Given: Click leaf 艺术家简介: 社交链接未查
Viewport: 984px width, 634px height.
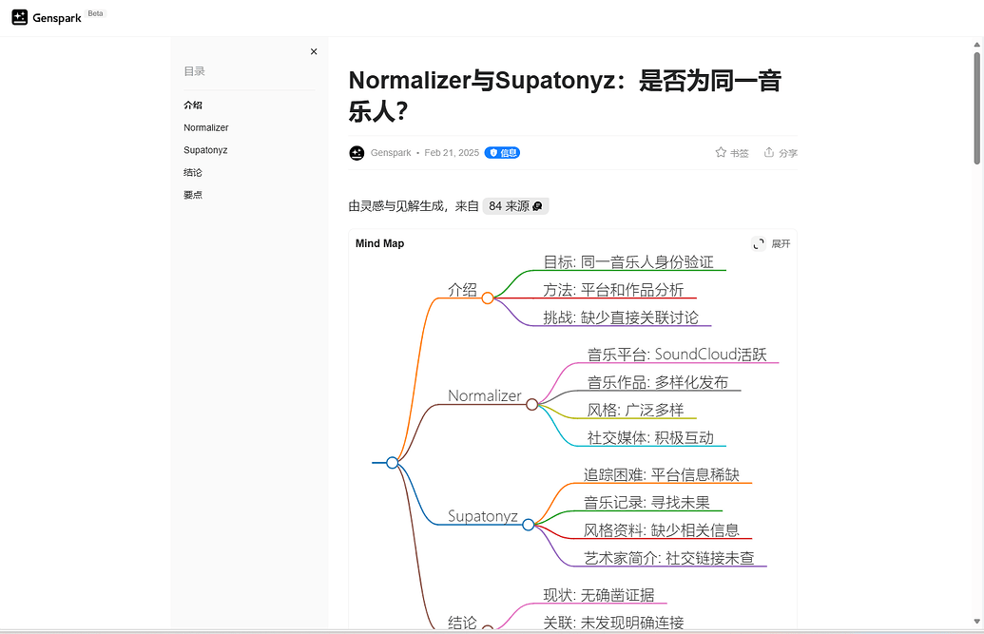Looking at the screenshot, I should [669, 557].
